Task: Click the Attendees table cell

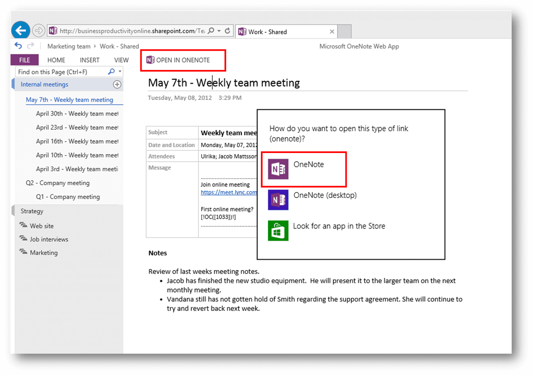Action: pos(172,156)
